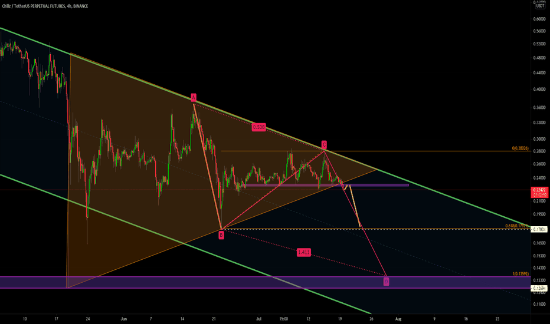Click the USDT currency label on price axis
This screenshot has width=550, height=324.
pyautogui.click(x=540, y=6)
